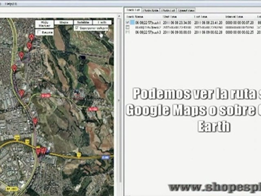Select start time 2011 06 09 00:00:03
The width and height of the screenshot is (261, 196).
pyautogui.click(x=177, y=32)
